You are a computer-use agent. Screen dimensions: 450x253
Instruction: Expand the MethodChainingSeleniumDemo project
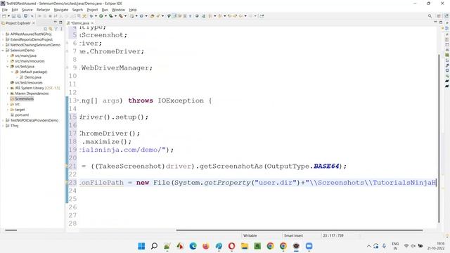(x=3, y=45)
